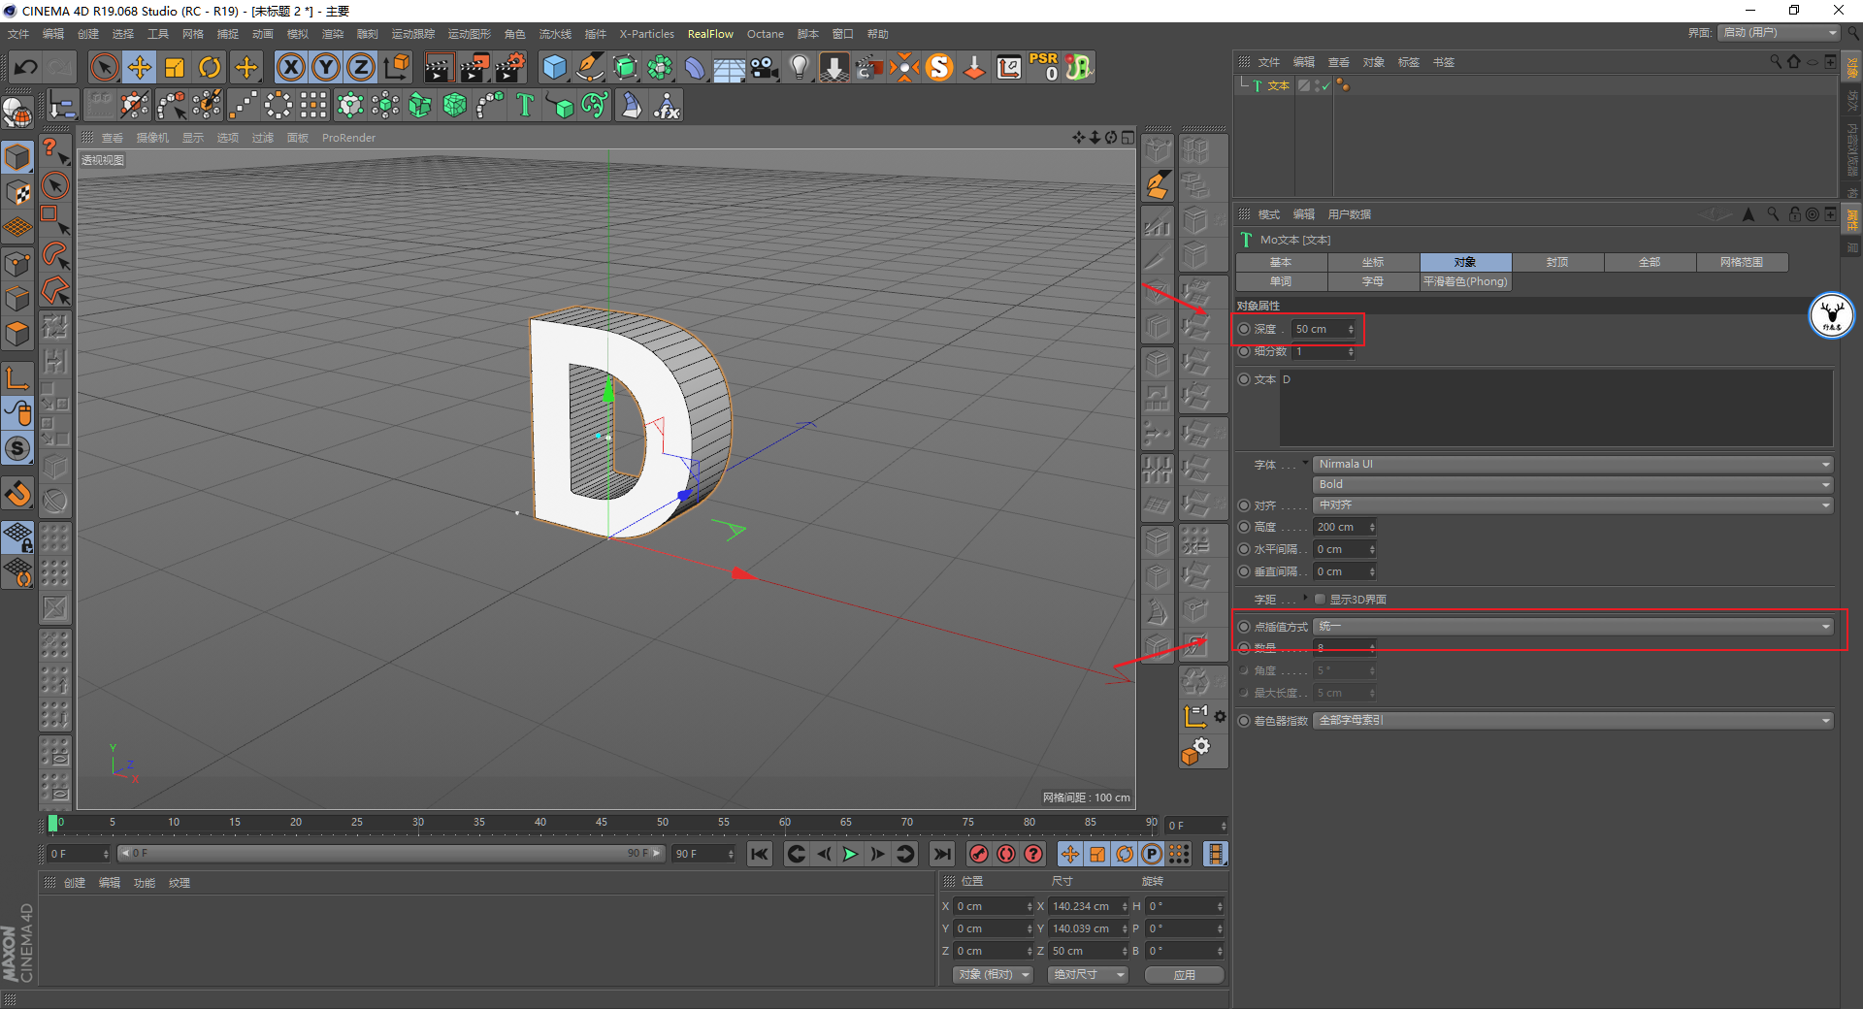Viewport: 1863px width, 1009px height.
Task: Open Render Settings gear clapperboard icon
Action: (510, 67)
